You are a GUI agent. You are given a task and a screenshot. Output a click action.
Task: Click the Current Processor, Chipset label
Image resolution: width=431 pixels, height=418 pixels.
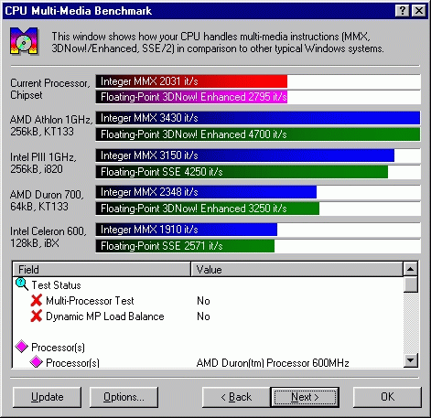click(50, 89)
